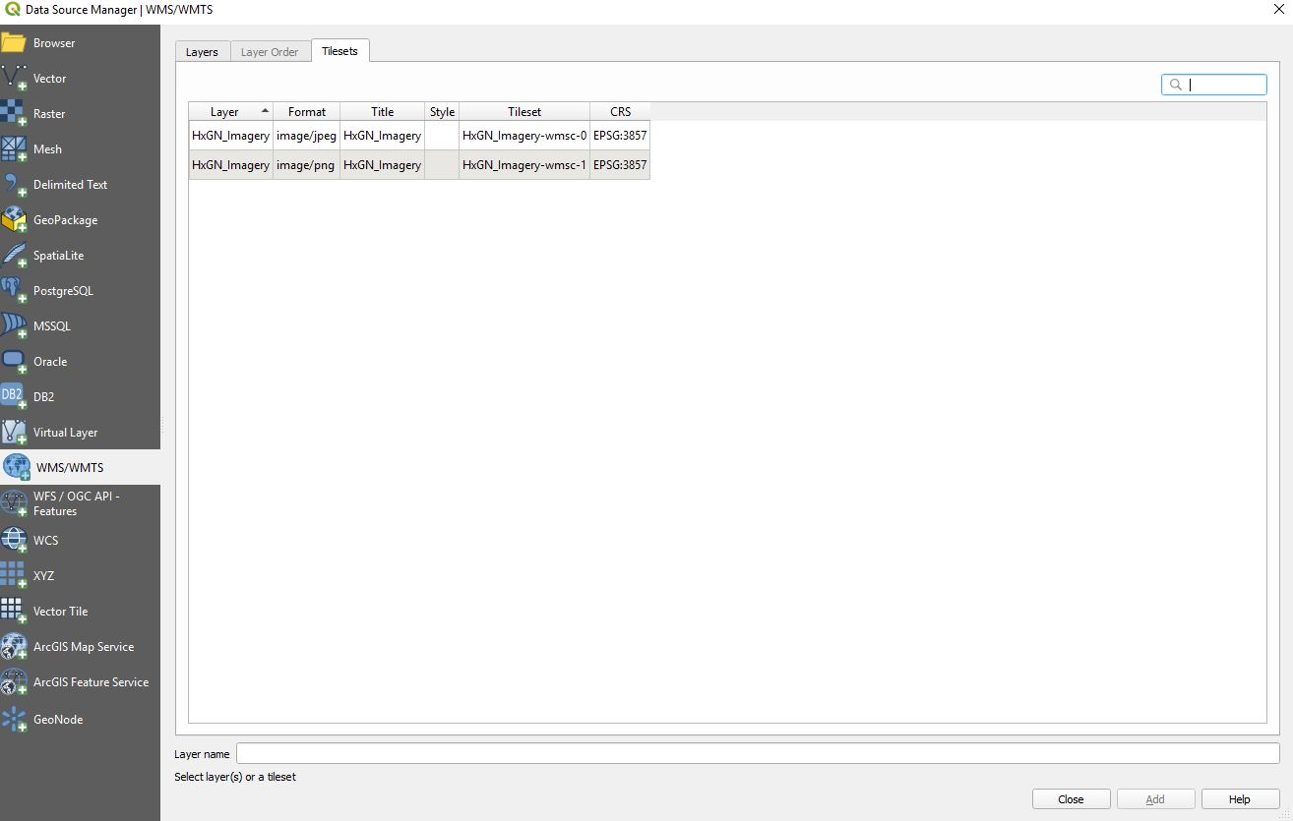Viewport: 1293px width, 821px height.
Task: Select the PostgreSQL elephant icon
Action: click(x=14, y=291)
